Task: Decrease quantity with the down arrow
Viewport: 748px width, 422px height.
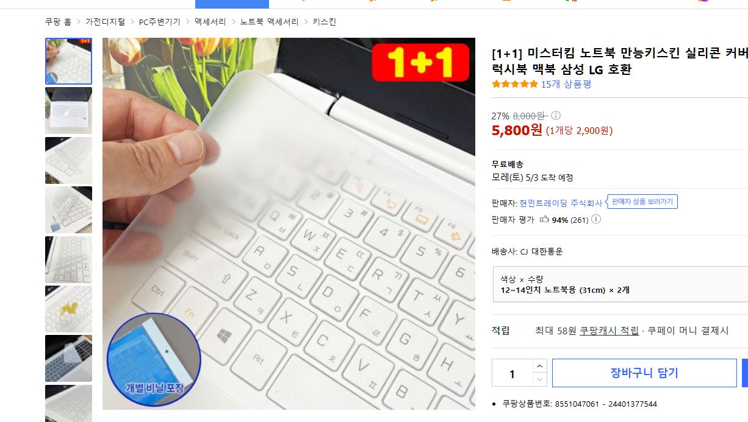Action: click(540, 379)
